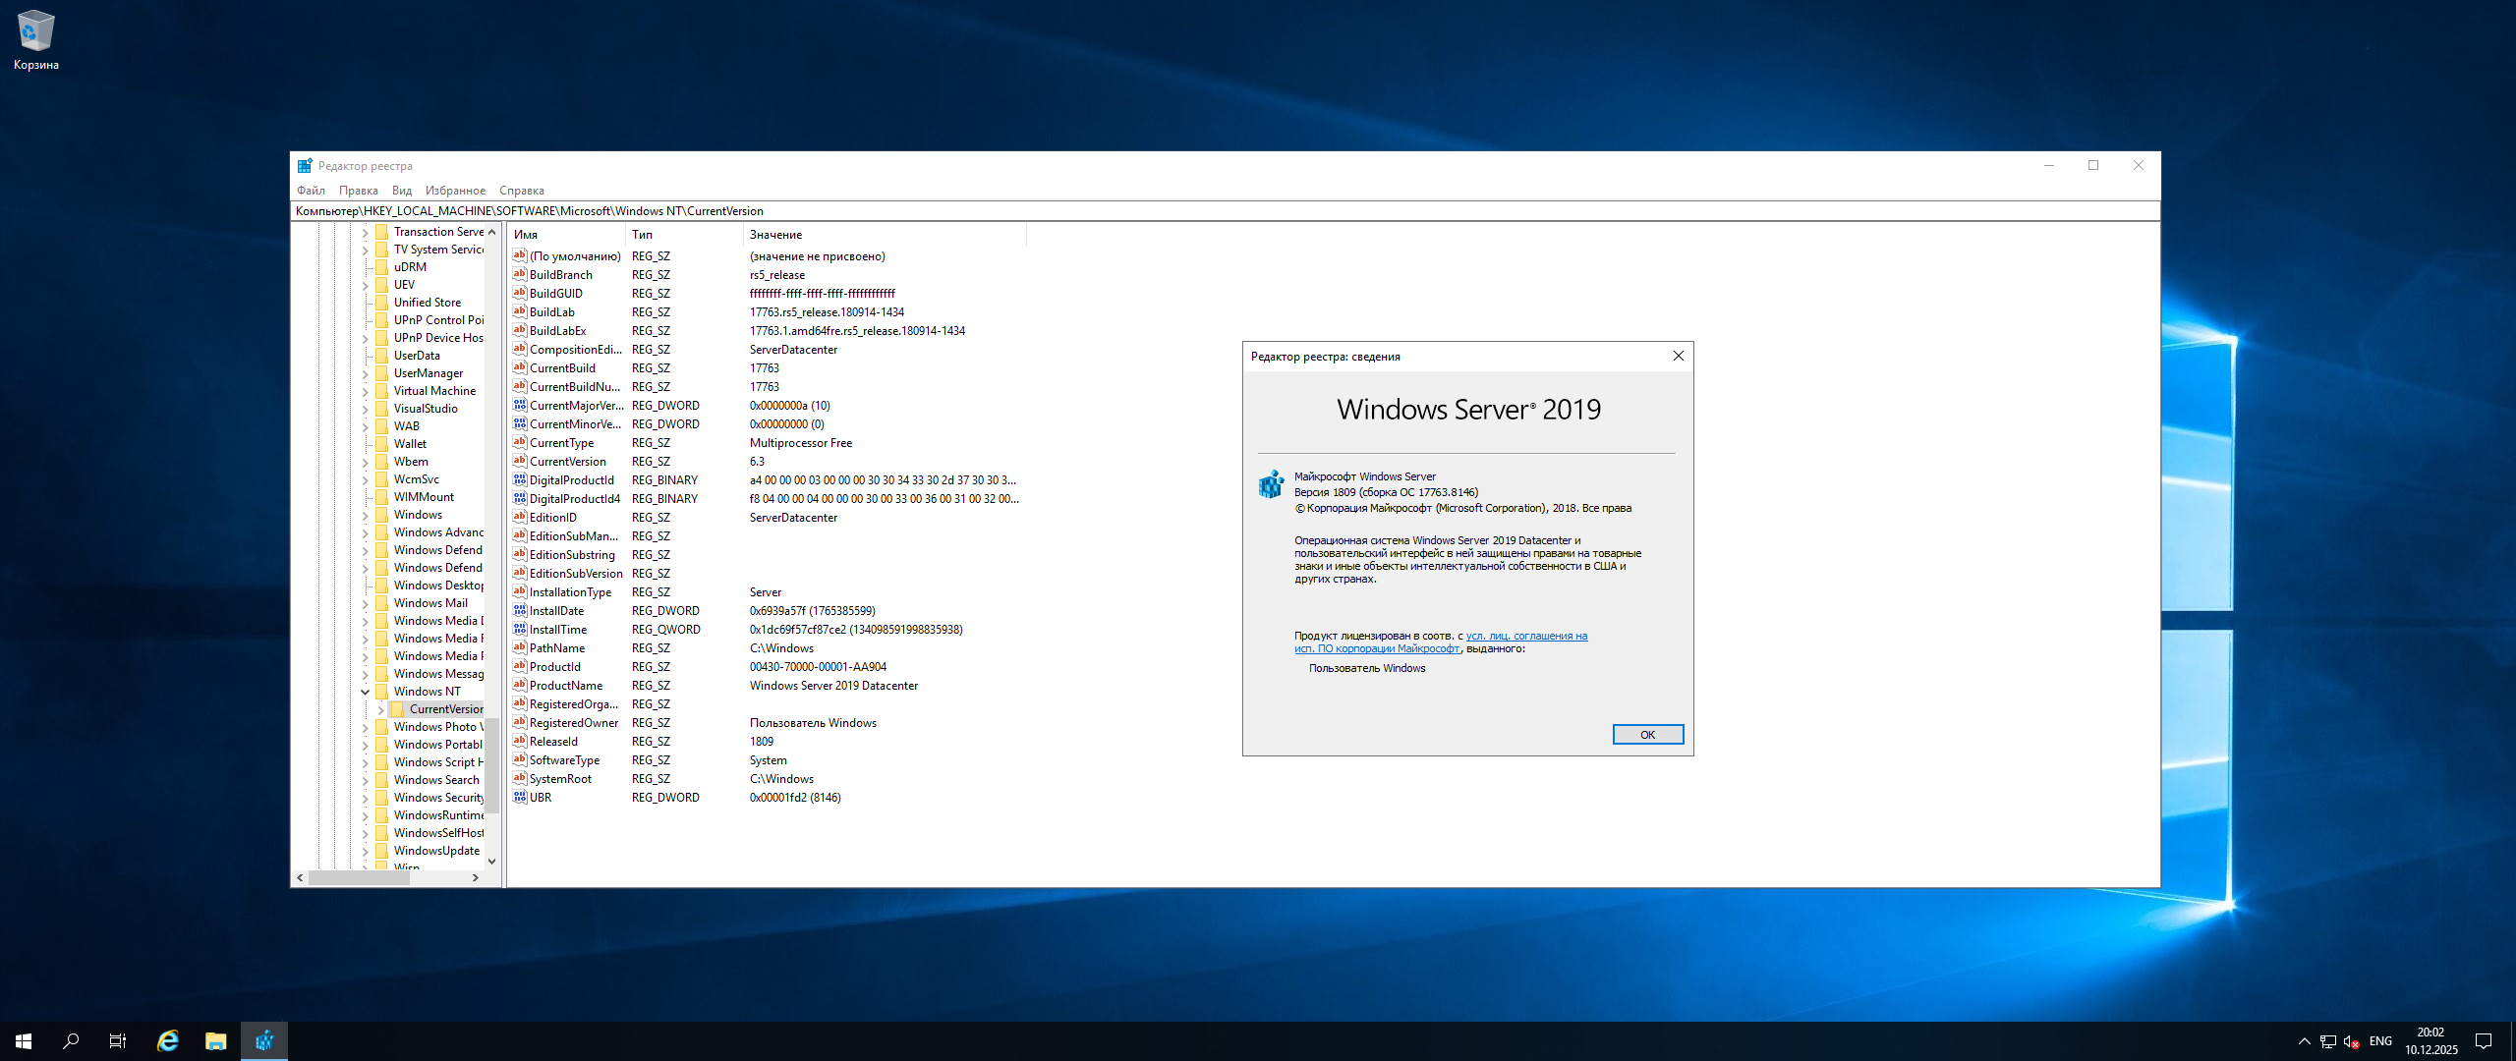Image resolution: width=2516 pixels, height=1061 pixels.
Task: Open File Explorer from the taskbar
Action: [216, 1041]
